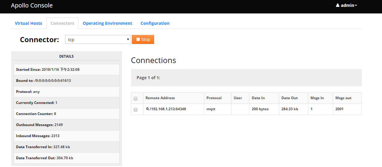Screen dimensions: 382x167
Task: Click the DETAILS panel heading
Action: coord(67,56)
